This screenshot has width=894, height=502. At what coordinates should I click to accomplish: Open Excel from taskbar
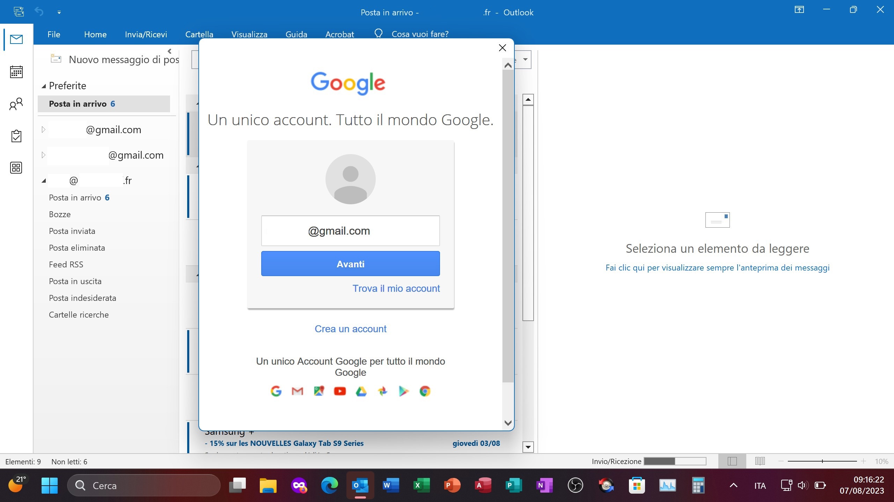click(422, 485)
